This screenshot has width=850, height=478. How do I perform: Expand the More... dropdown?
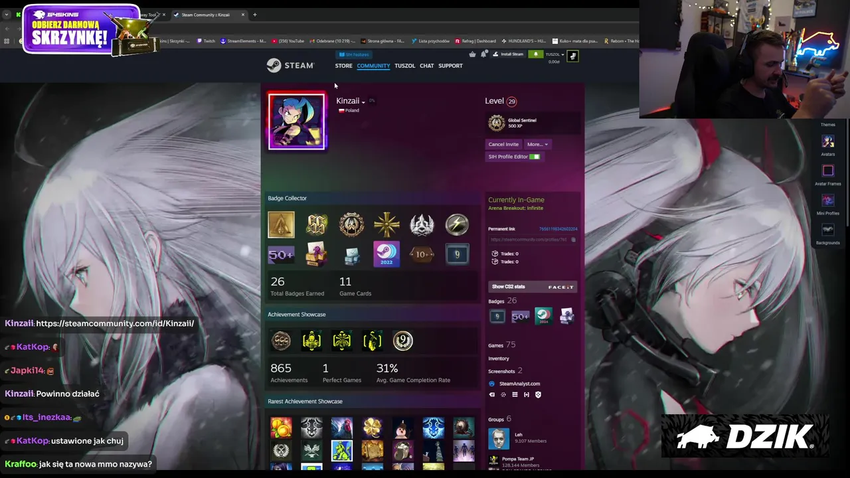tap(537, 144)
